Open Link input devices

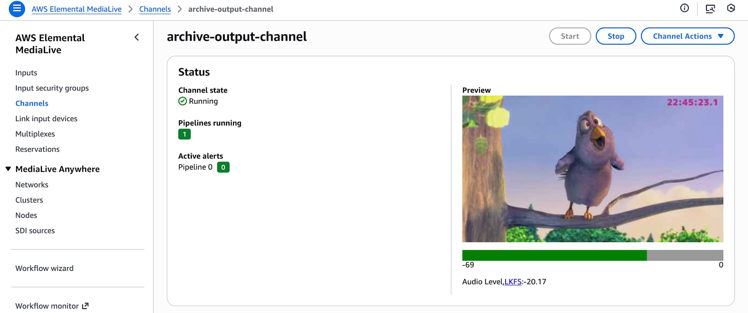tap(46, 119)
